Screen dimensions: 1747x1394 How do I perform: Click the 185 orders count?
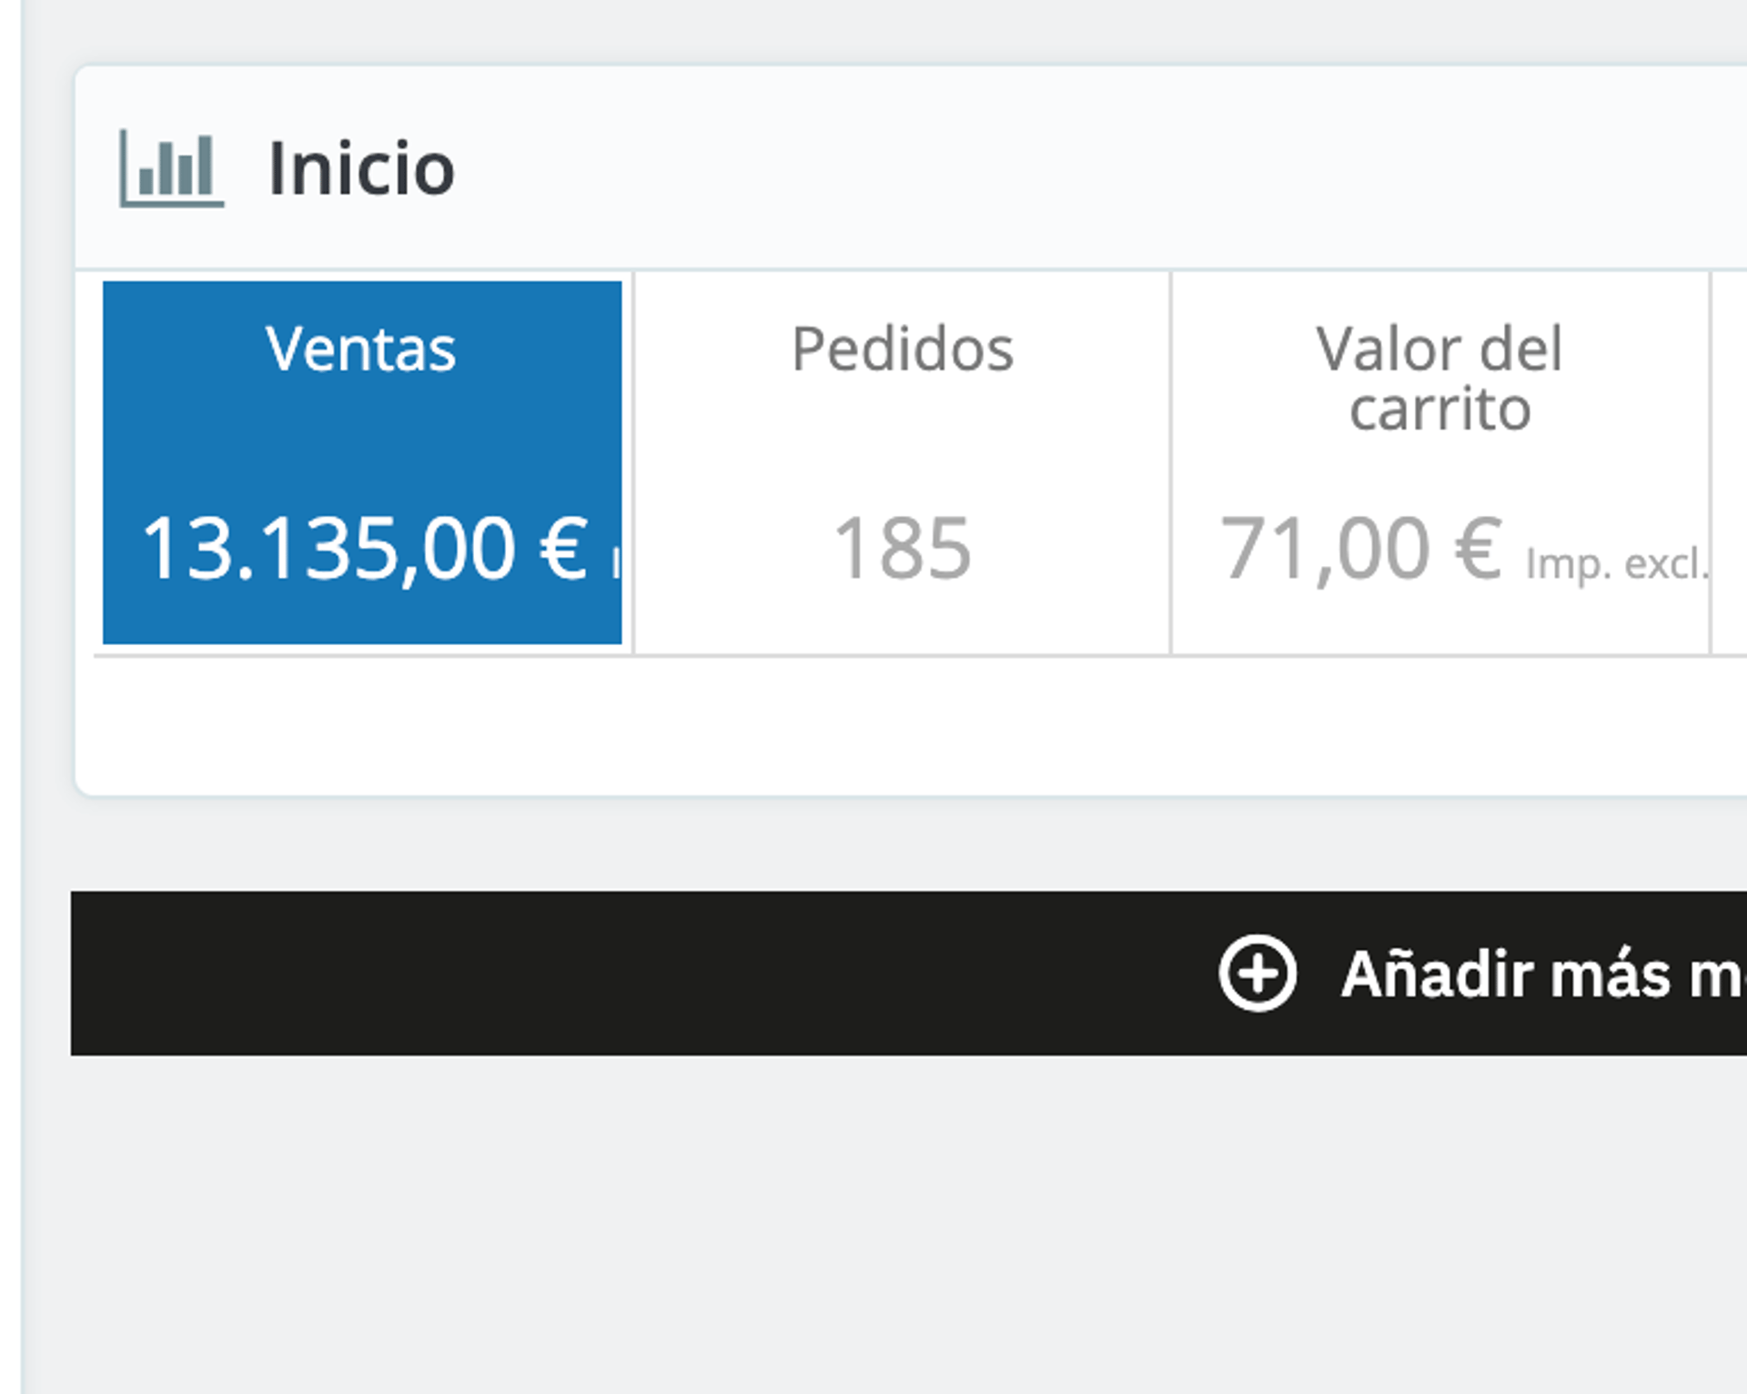(902, 548)
